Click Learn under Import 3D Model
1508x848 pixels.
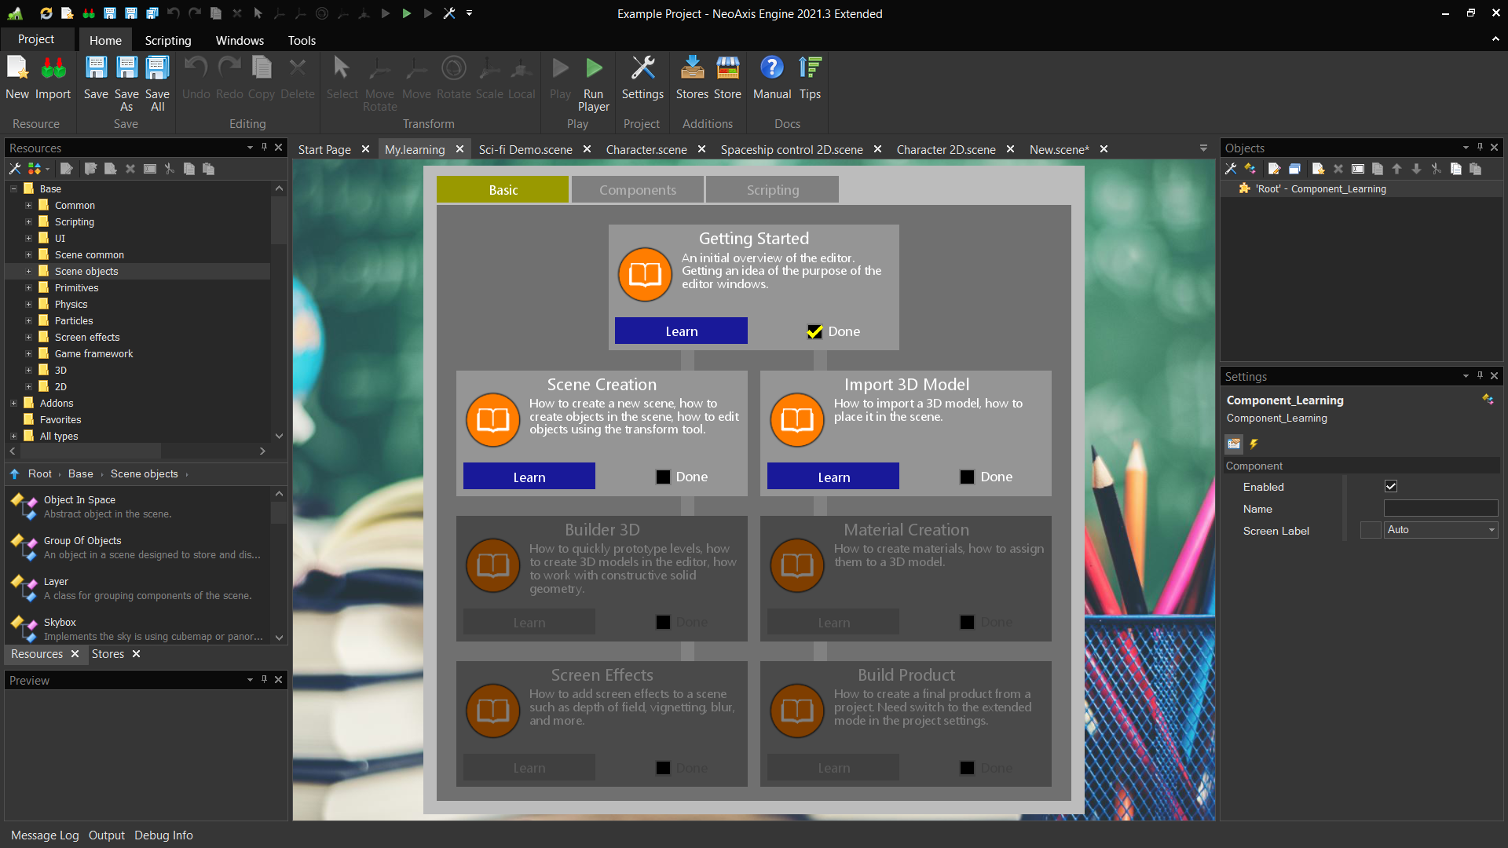pos(833,477)
